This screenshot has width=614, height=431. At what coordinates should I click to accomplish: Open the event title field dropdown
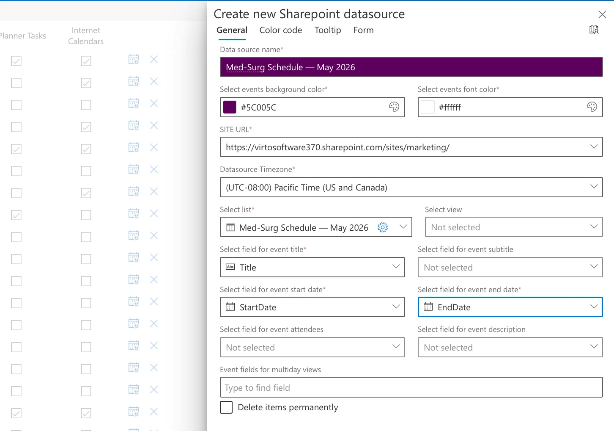click(312, 267)
